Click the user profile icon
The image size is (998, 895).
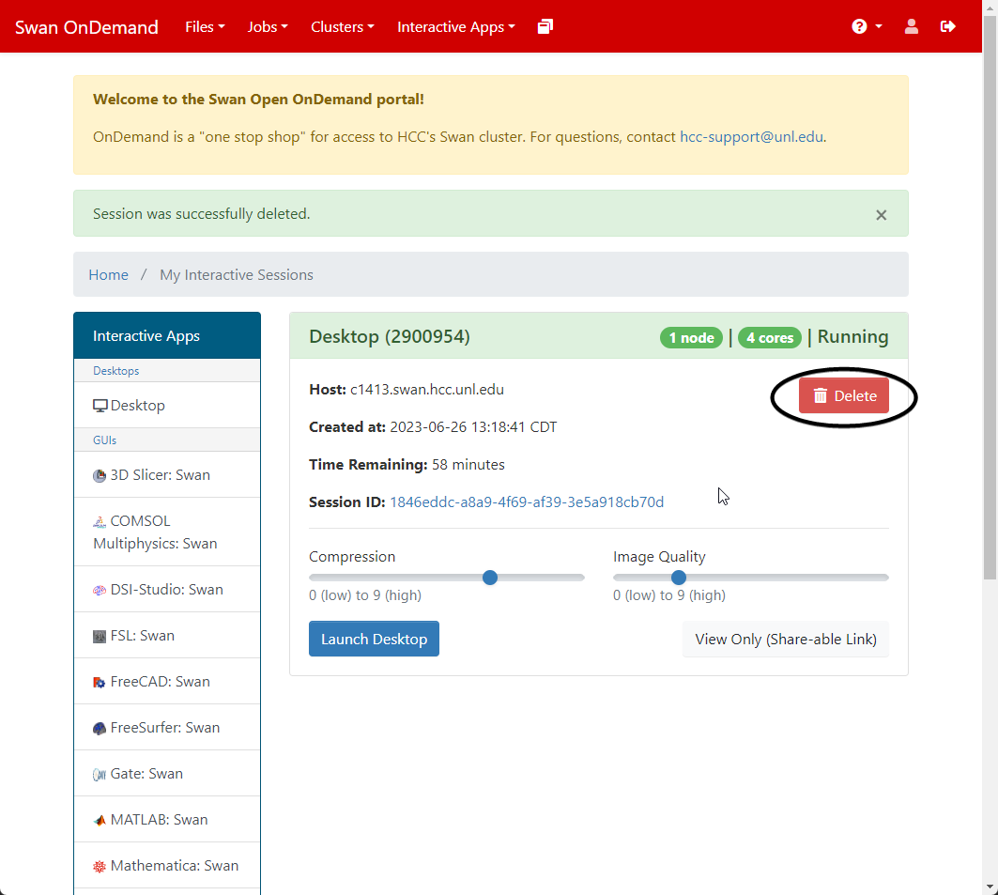pyautogui.click(x=911, y=26)
